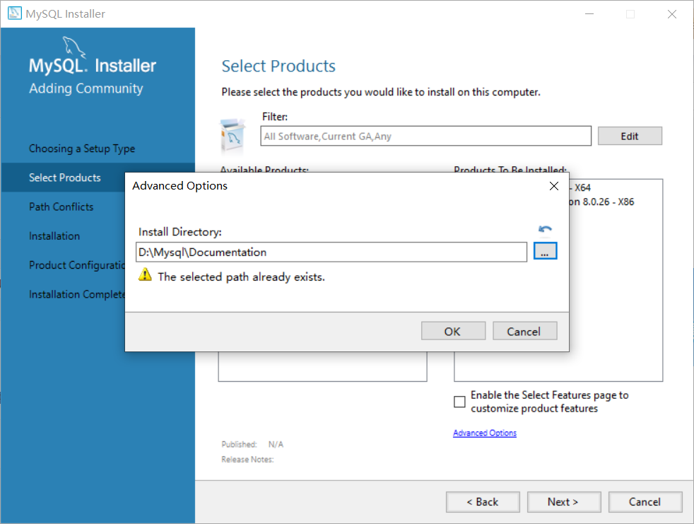Open the browse folder ellipsis button

[545, 251]
